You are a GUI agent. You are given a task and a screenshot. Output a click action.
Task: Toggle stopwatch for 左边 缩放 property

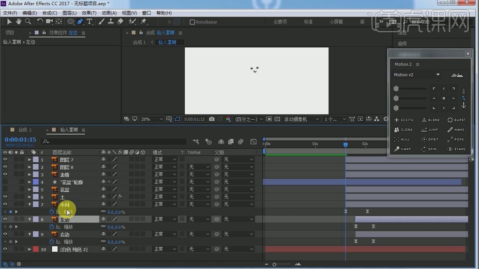pyautogui.click(x=52, y=227)
